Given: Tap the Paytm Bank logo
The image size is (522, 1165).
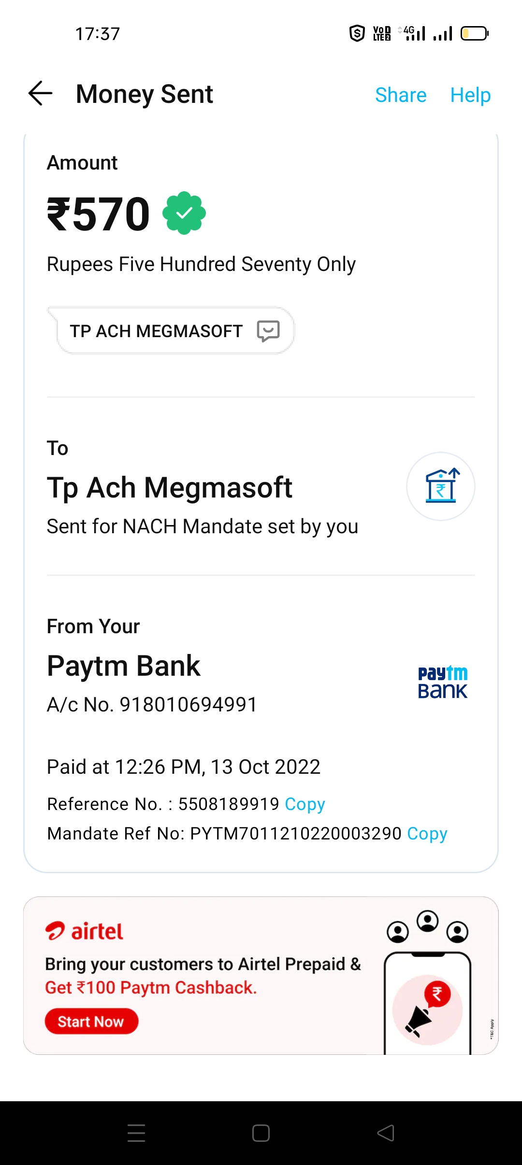Looking at the screenshot, I should 442,682.
